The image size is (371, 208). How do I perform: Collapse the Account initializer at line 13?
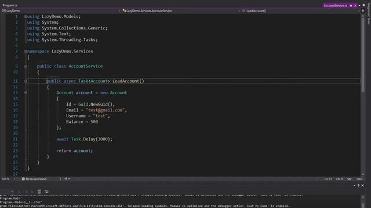26,92
